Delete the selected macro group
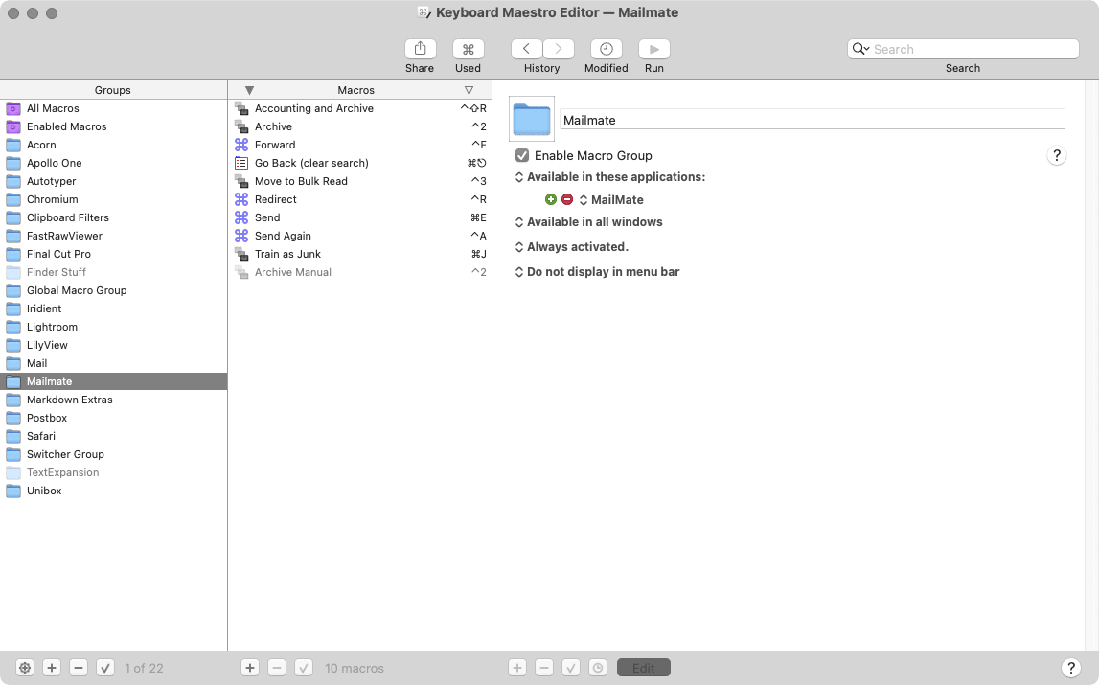Viewport: 1099px width, 685px height. 79,668
